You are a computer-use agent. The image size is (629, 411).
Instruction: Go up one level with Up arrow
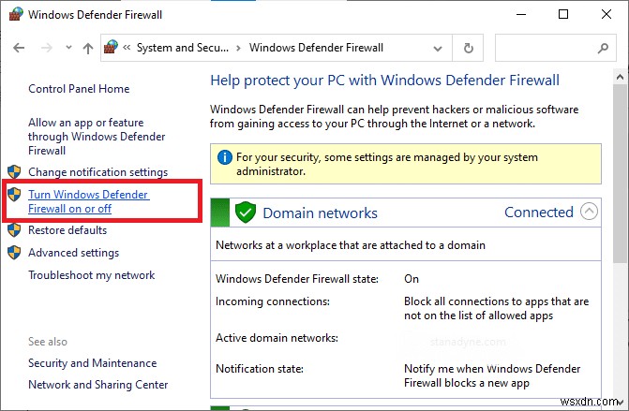pos(86,48)
